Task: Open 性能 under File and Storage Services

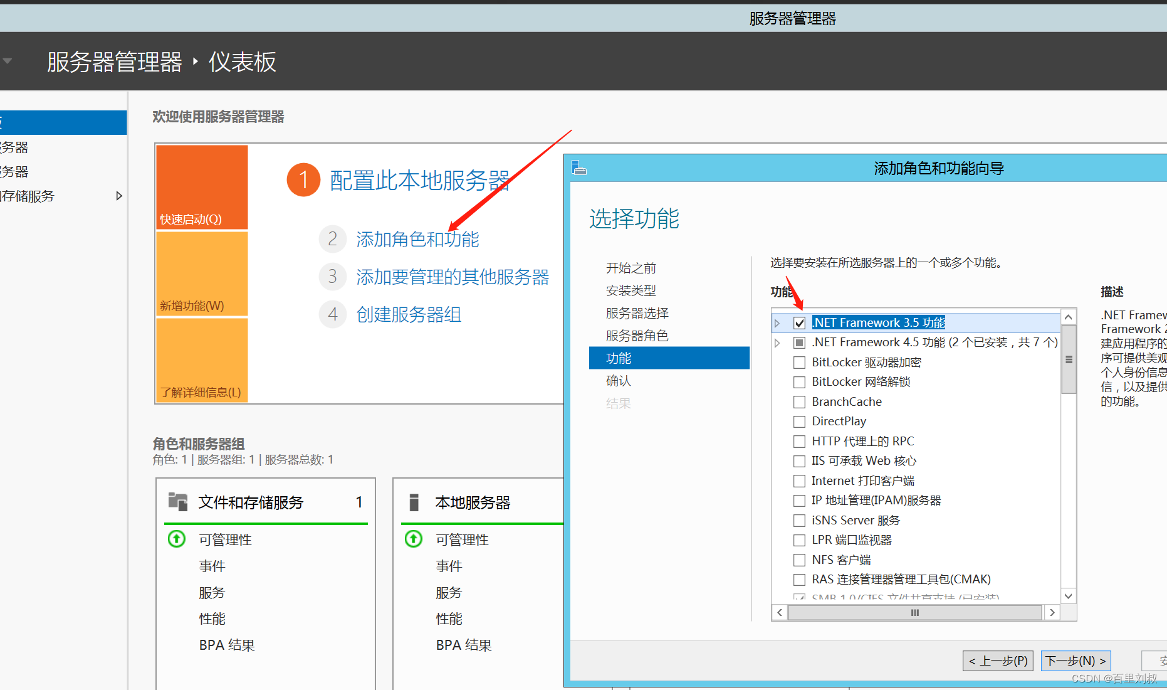Action: pos(212,618)
